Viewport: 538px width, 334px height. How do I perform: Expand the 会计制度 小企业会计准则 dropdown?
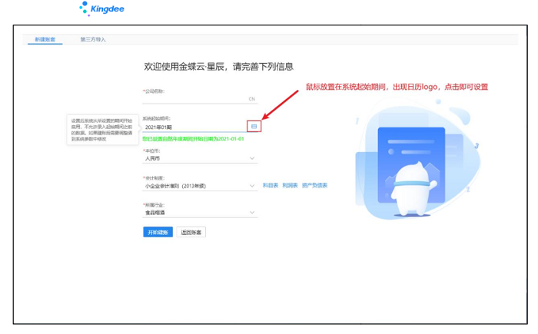coord(200,186)
